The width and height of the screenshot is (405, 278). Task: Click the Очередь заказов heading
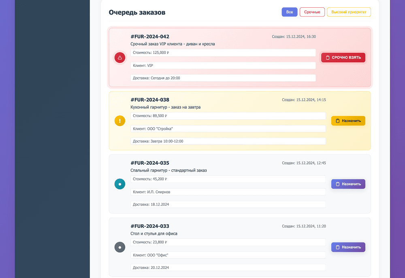click(x=137, y=13)
